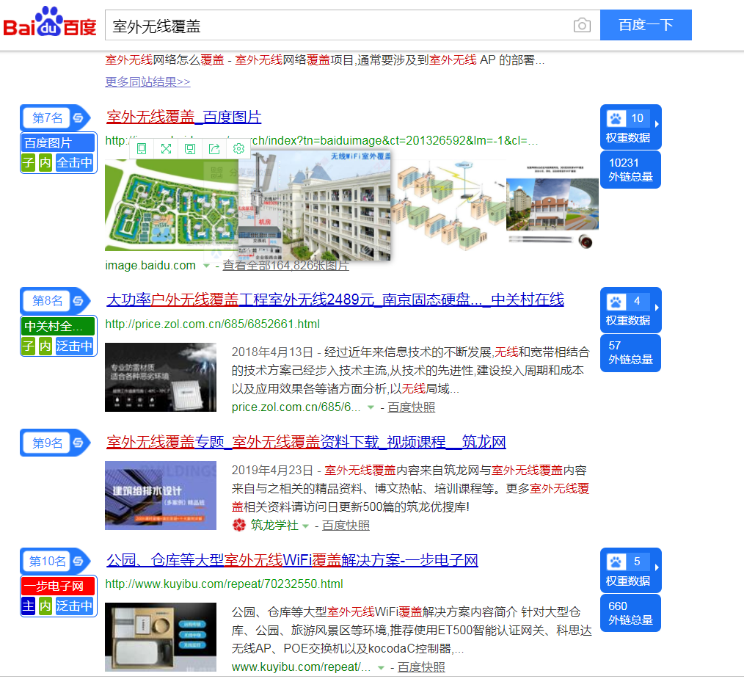
Task: Open the 更多同站结果>> link
Action: click(147, 81)
